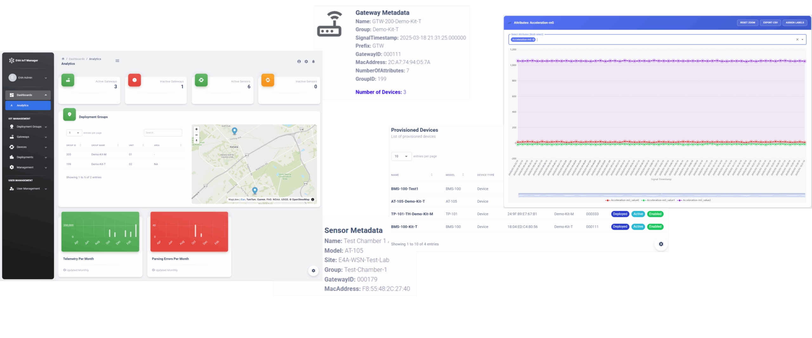Screen dimensions: 812x338
Task: Zoom out on the deployment map
Action: (x=196, y=135)
